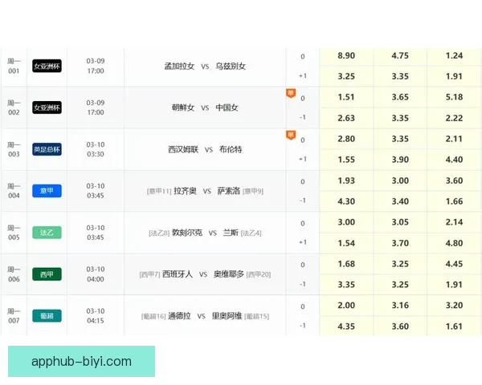
Task: Select the 2.63 handicap odds
Action: [x=346, y=118]
